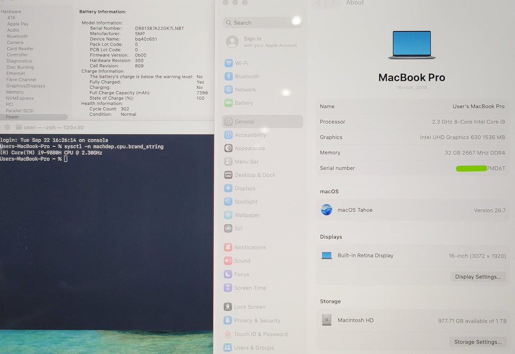Open the Screen Time hourglass icon
515x354 pixels.
pyautogui.click(x=228, y=288)
